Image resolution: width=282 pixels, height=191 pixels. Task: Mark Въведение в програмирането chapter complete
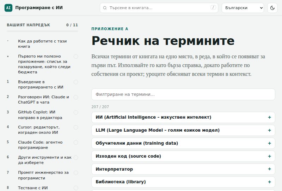point(76,82)
